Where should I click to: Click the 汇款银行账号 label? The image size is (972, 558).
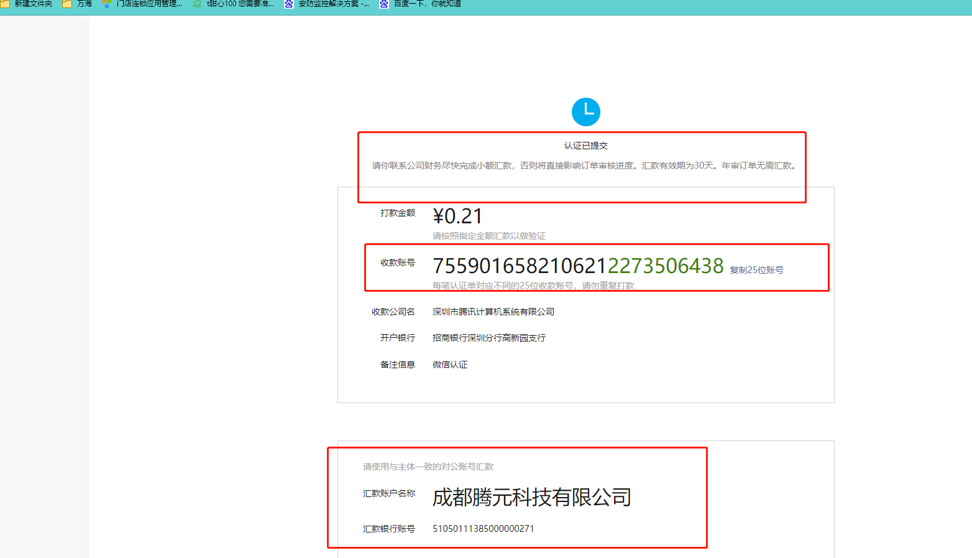[x=389, y=529]
